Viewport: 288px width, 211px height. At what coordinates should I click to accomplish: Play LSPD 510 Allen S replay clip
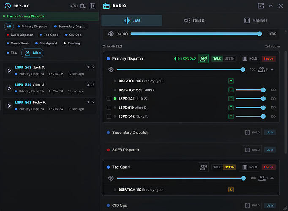tap(9, 88)
